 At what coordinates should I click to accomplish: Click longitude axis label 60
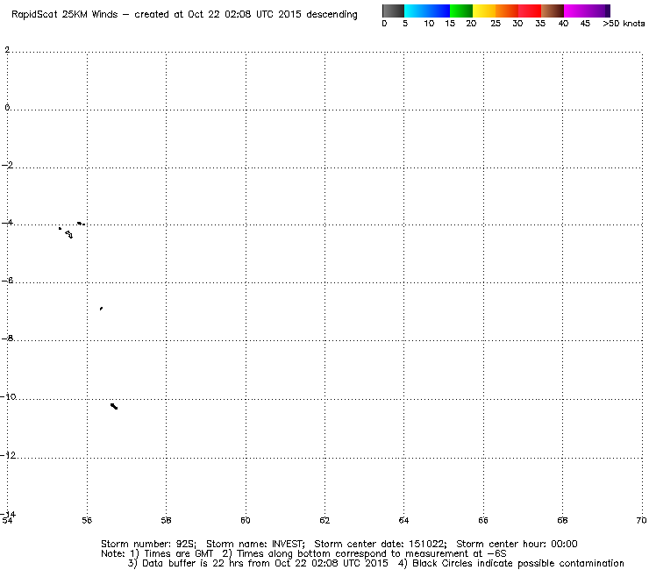click(x=246, y=520)
